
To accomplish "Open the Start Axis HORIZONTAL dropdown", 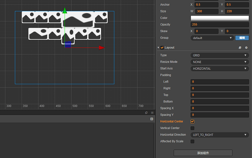I will tap(220, 69).
